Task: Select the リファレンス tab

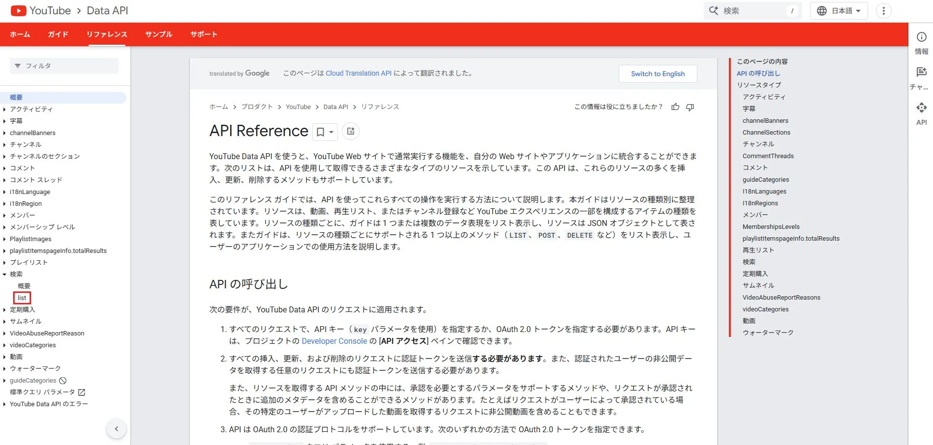Action: coord(107,34)
